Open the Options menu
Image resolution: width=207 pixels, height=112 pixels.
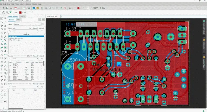pyautogui.click(x=28, y=4)
